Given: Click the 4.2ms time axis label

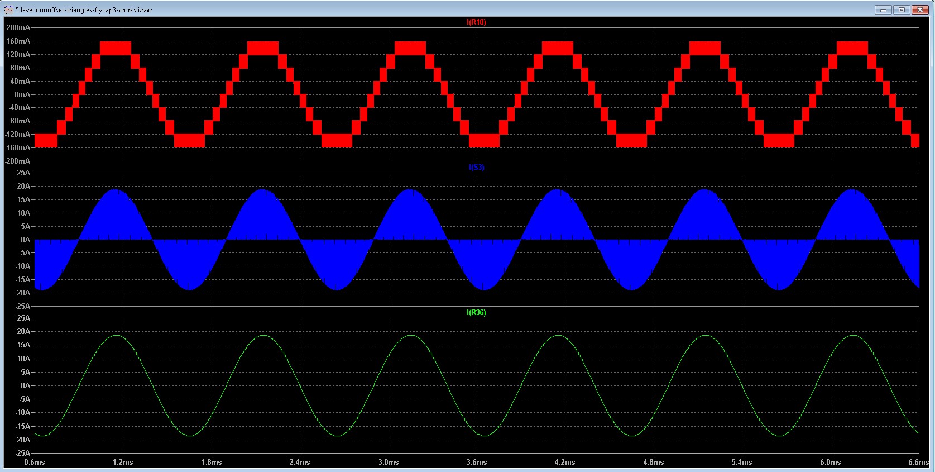Looking at the screenshot, I should click(x=565, y=463).
